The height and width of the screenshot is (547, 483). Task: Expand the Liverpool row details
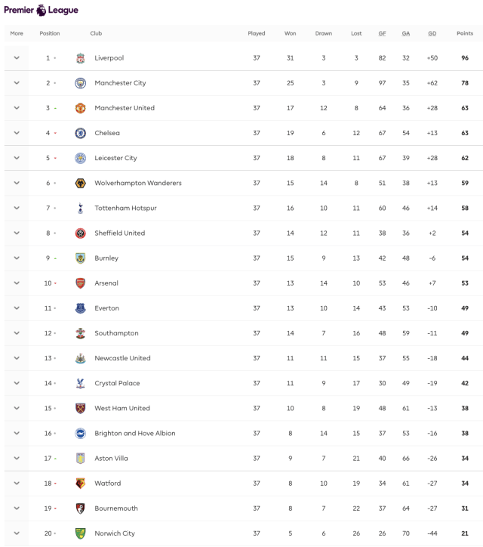coord(17,58)
